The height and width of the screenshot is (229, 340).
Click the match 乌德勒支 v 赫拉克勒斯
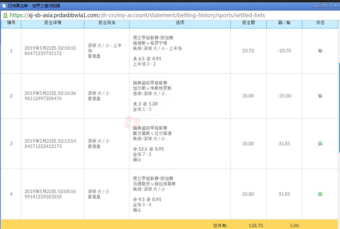tap(154, 184)
